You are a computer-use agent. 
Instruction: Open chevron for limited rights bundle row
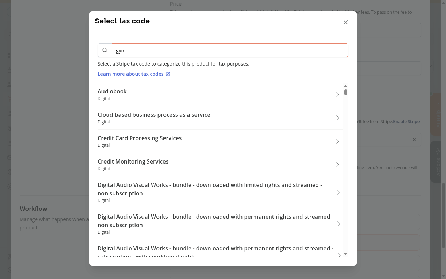pyautogui.click(x=338, y=192)
